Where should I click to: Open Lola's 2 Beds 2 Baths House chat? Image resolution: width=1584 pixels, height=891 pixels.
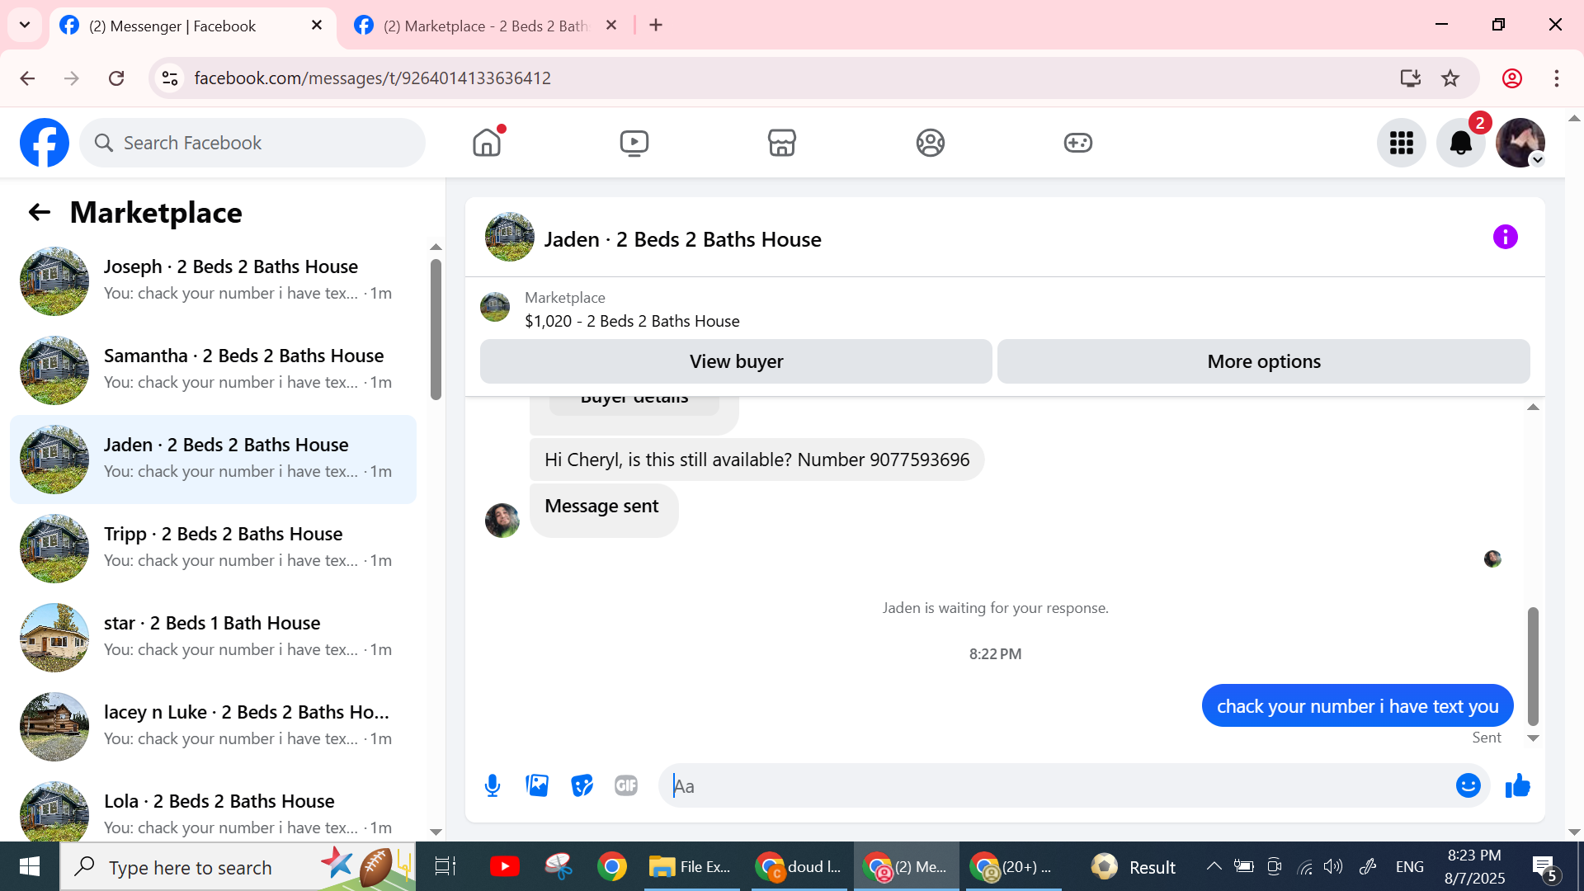pos(213,808)
